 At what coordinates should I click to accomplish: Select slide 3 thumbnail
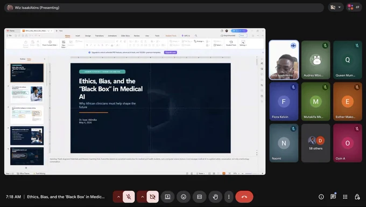[x=27, y=115]
